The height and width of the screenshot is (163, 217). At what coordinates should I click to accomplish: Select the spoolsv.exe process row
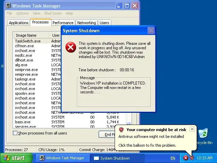point(38,93)
